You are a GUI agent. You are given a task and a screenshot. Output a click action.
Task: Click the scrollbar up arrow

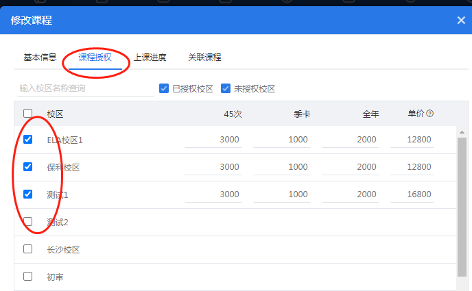pyautogui.click(x=462, y=132)
